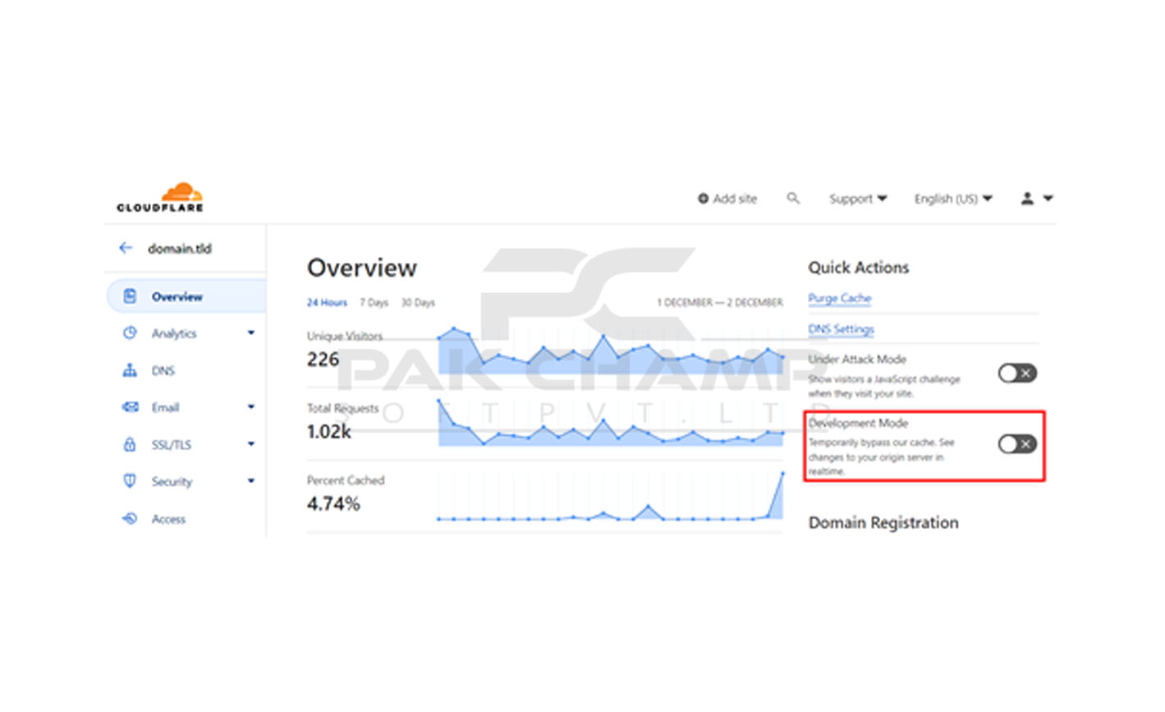Expand the SSL/TLS submenu arrow

click(x=251, y=443)
